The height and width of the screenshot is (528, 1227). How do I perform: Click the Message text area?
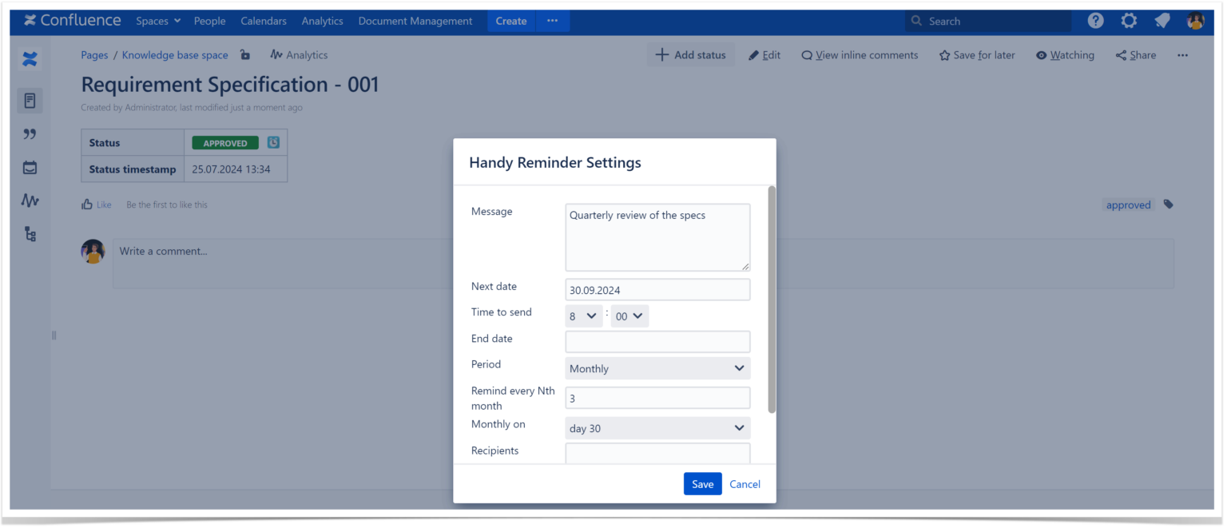[x=657, y=237]
